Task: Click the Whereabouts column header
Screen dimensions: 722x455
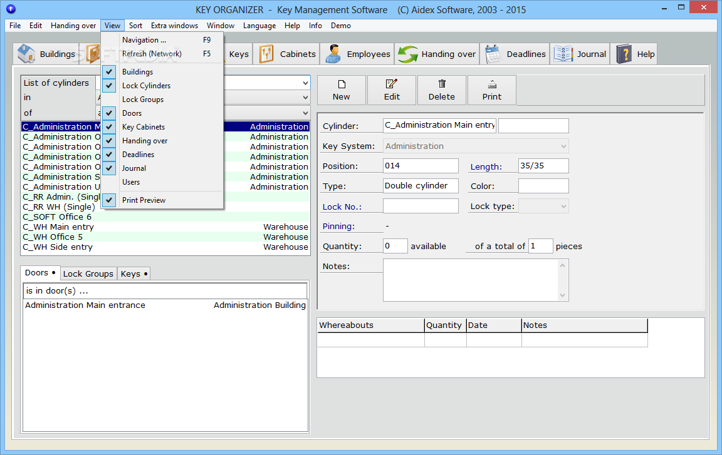Action: click(370, 325)
